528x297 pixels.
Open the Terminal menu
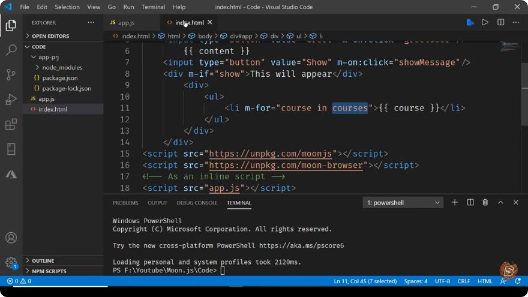pyautogui.click(x=153, y=7)
